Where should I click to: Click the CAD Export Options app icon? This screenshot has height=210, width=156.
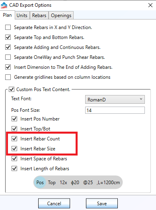click(4, 5)
